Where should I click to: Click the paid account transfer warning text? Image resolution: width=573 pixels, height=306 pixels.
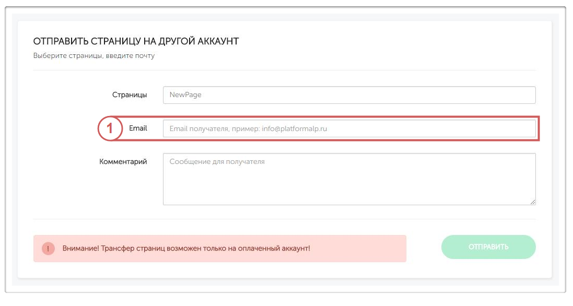(186, 249)
